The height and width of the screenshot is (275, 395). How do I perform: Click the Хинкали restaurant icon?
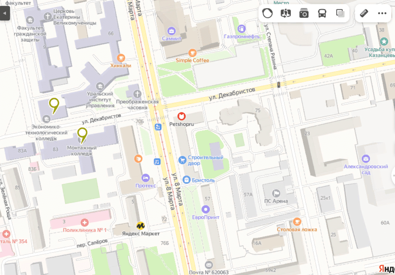point(121,58)
